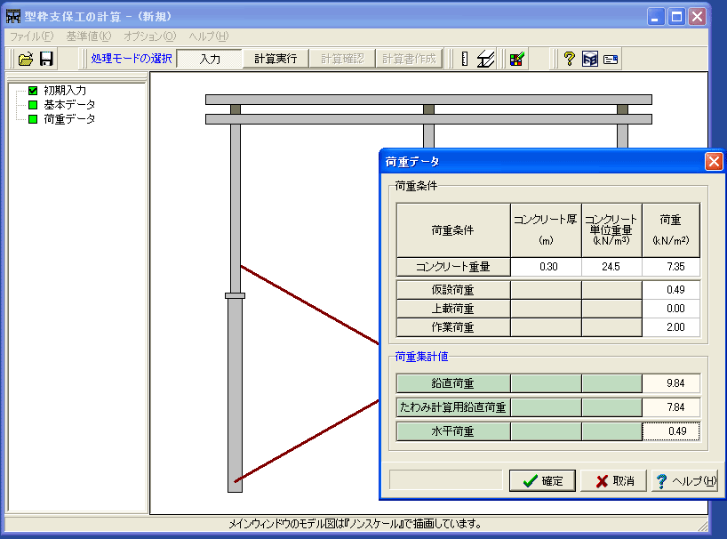Select 初期入力 tree item label
Screen dimensions: 727x539
65,91
